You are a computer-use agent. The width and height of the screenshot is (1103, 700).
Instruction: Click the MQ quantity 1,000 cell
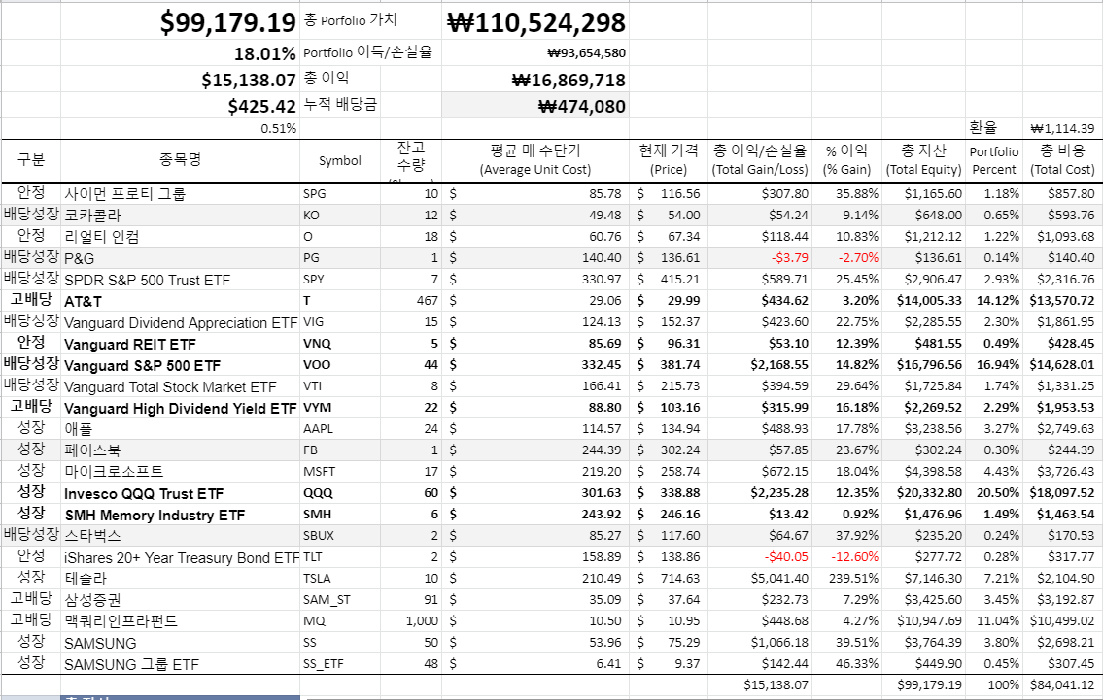[411, 620]
